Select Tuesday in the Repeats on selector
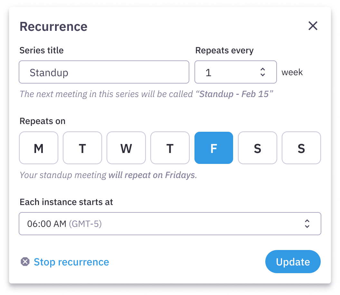 82,148
